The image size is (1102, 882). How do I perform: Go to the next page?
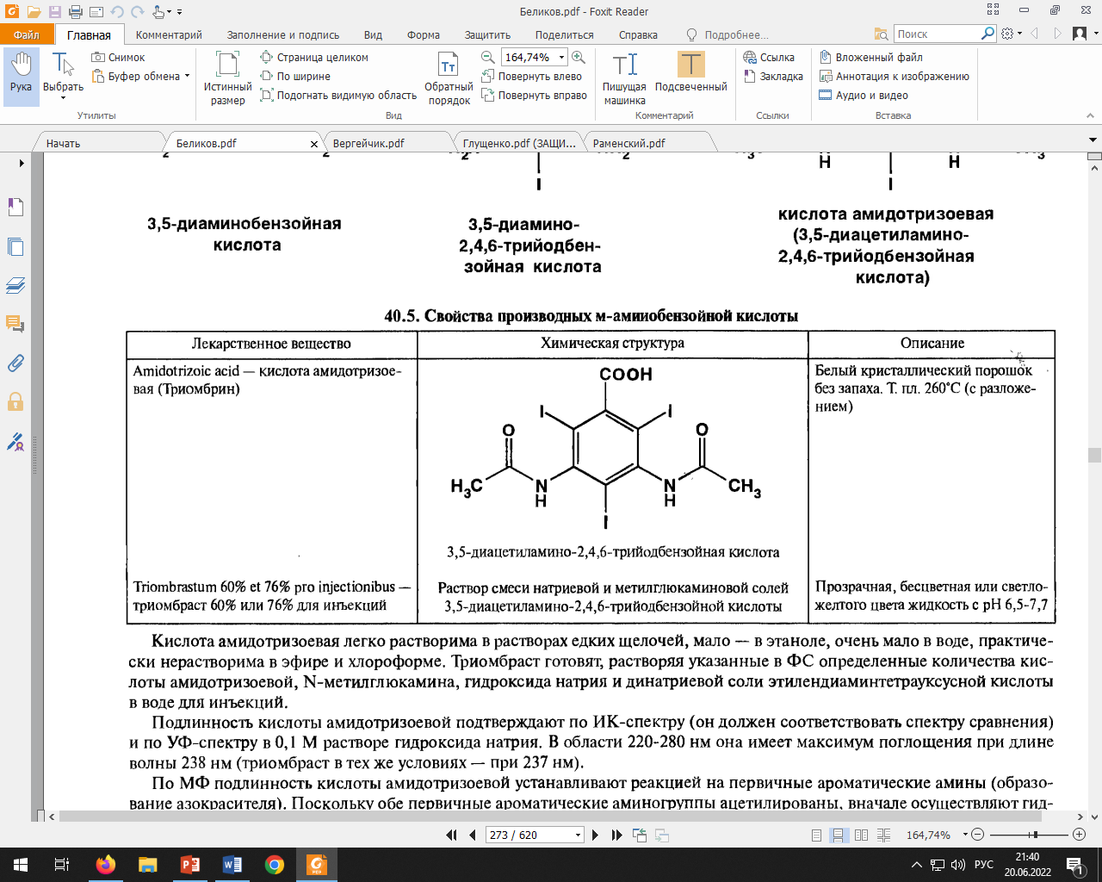point(595,835)
